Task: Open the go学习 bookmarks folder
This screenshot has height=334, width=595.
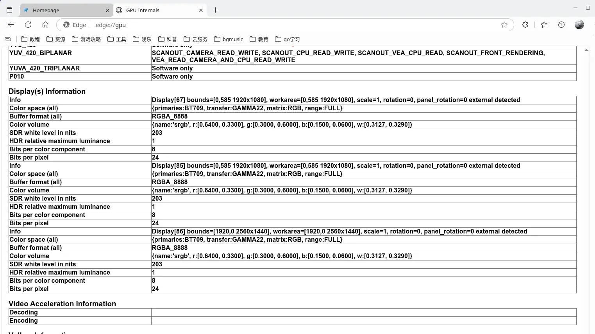Action: coord(288,39)
